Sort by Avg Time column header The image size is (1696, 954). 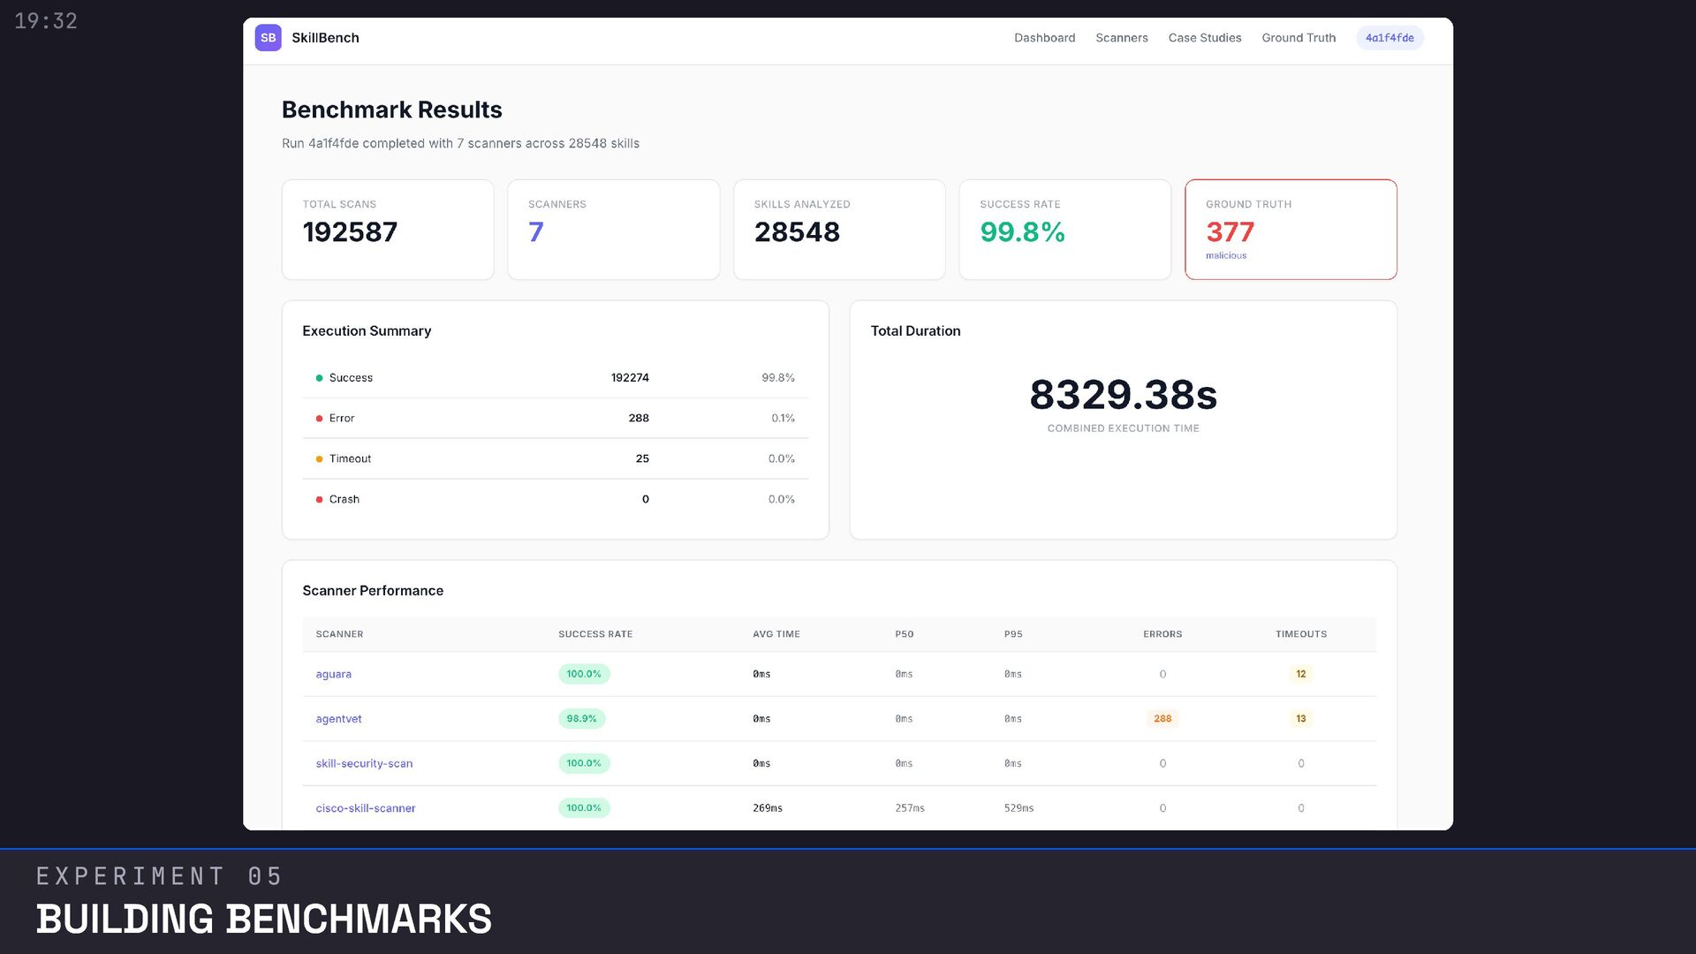click(x=776, y=634)
